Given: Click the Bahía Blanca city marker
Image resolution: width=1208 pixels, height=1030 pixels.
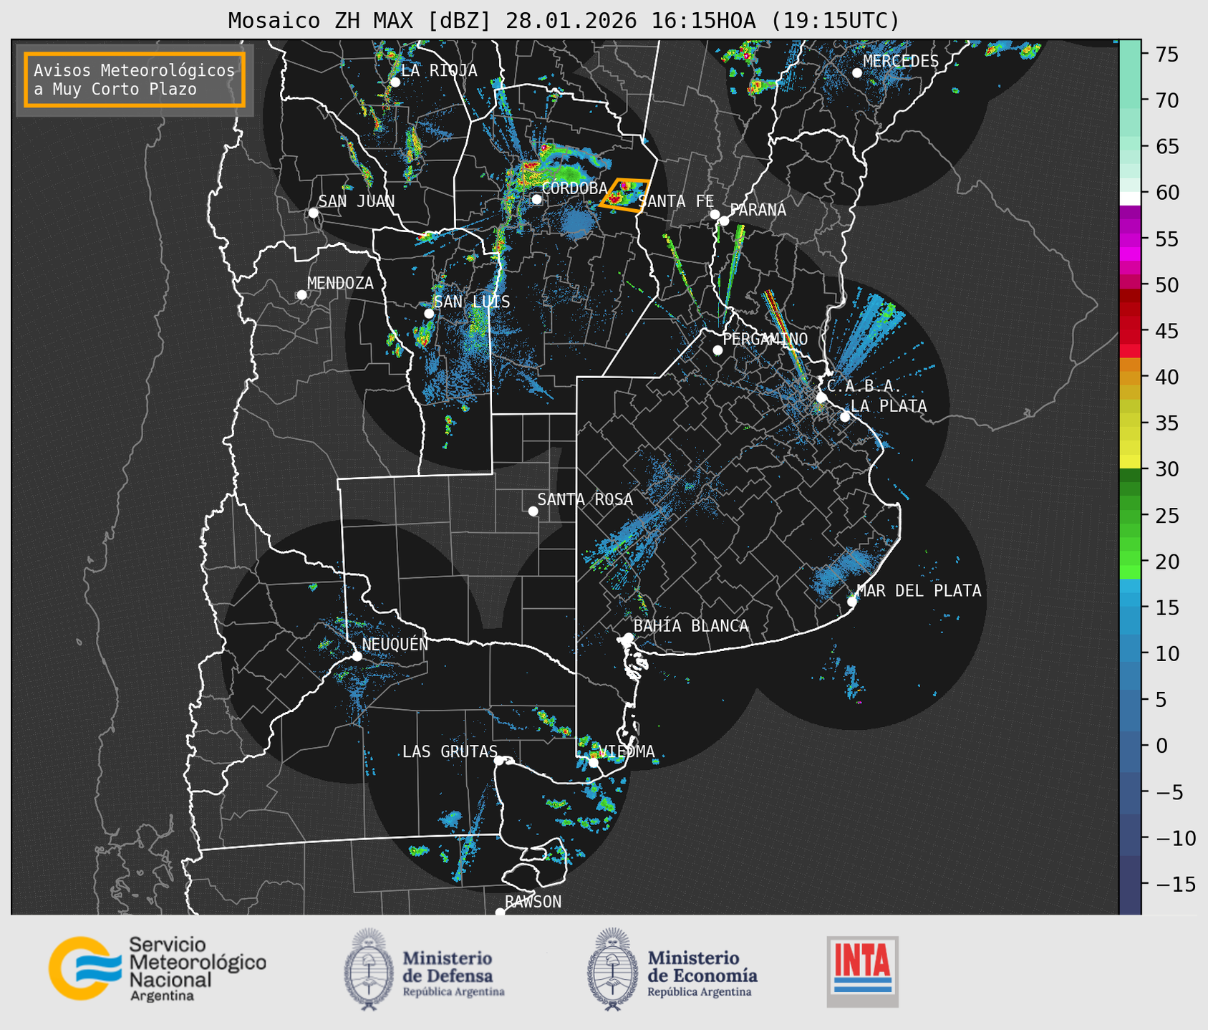Looking at the screenshot, I should (628, 637).
